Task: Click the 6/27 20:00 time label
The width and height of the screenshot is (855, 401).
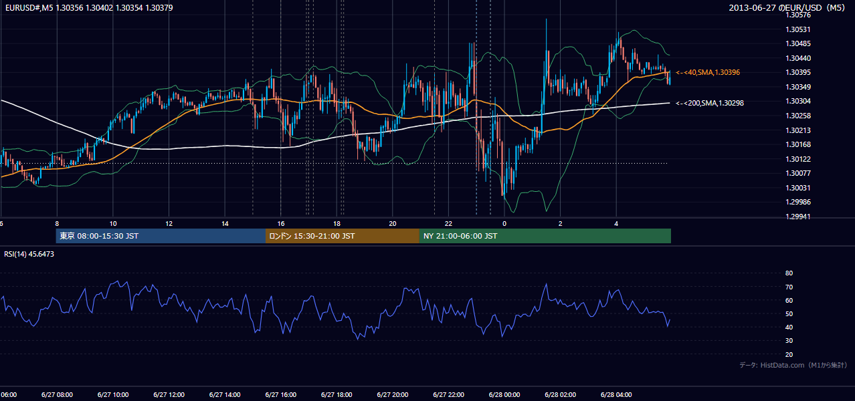Action: pyautogui.click(x=393, y=395)
